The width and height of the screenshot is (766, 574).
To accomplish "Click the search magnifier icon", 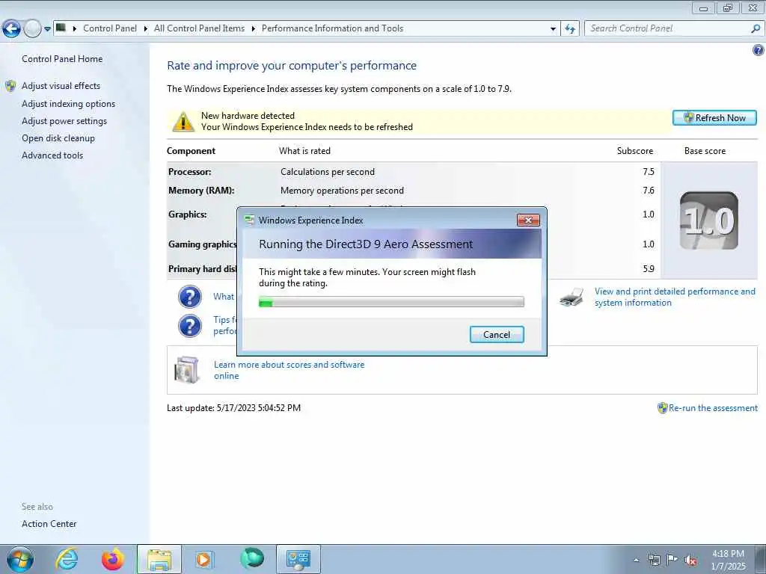I will (x=756, y=29).
